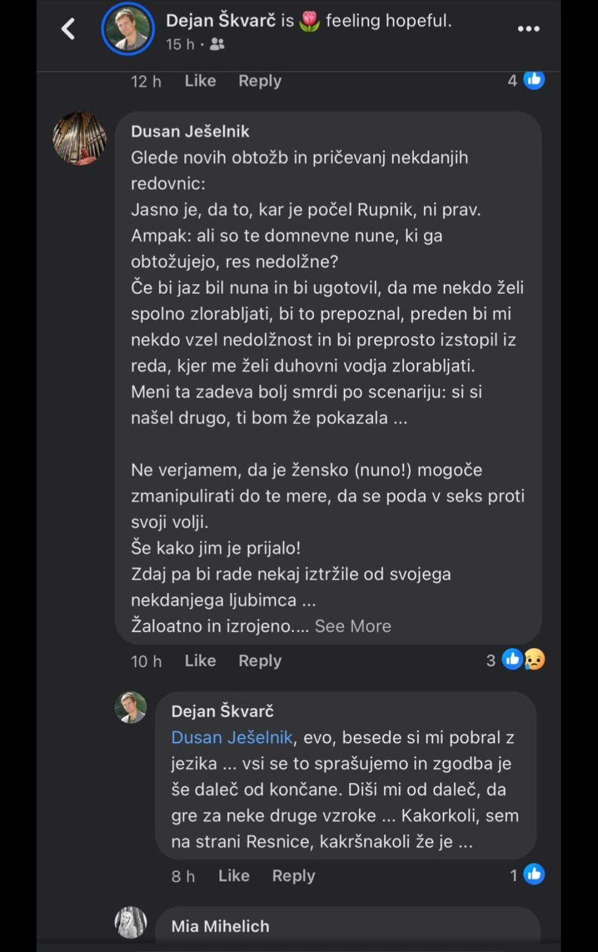Tap the tulip feeling emoji in header
The width and height of the screenshot is (598, 952).
click(309, 21)
